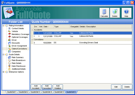
Task: Click the Data Warehouse icon
Action: (x=9, y=66)
